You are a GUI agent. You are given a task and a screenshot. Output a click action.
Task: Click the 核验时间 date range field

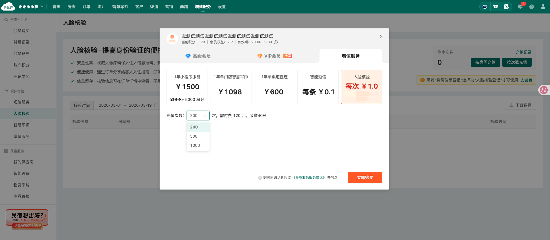[x=127, y=105]
